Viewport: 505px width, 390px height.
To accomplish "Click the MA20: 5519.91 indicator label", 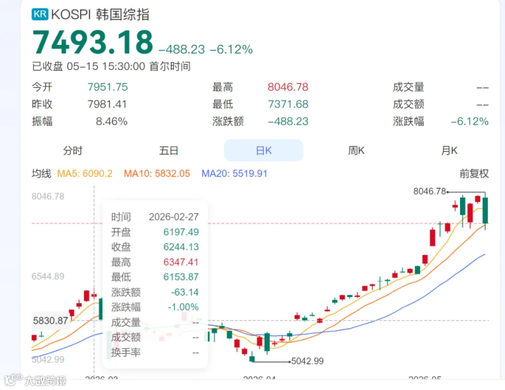I will pyautogui.click(x=235, y=174).
